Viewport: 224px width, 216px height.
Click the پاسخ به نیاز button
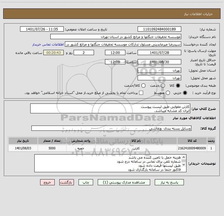(169, 182)
